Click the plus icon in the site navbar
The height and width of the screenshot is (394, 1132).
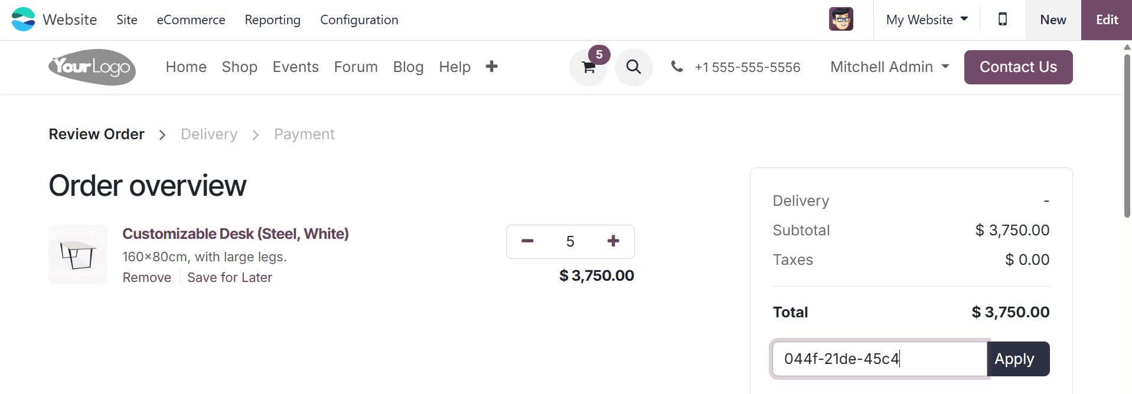pyautogui.click(x=491, y=67)
